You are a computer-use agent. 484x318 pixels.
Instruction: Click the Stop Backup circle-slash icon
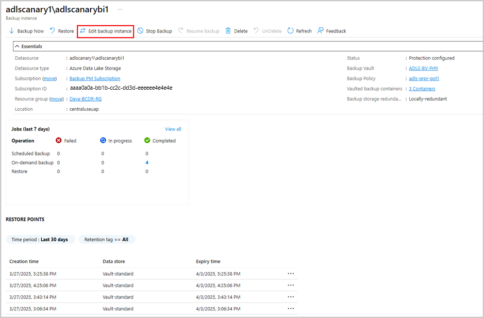140,30
